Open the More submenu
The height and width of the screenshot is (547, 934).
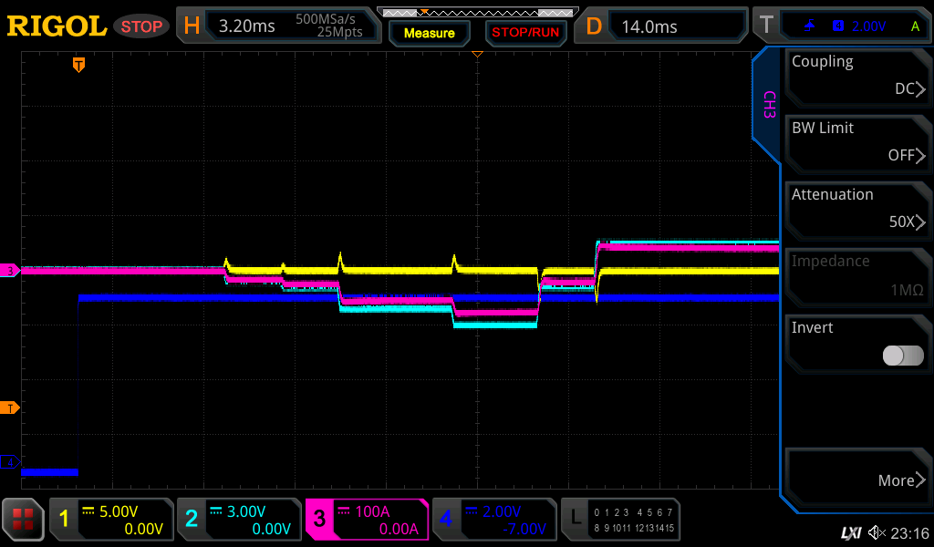tap(857, 476)
